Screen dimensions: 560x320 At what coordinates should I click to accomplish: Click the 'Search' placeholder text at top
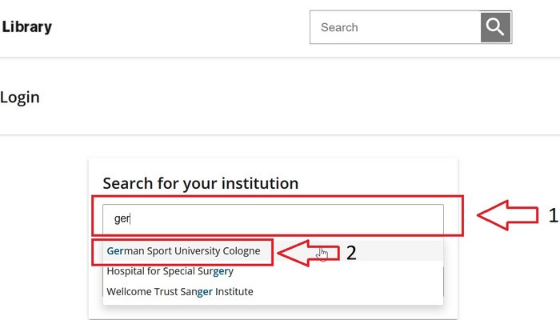tap(339, 27)
